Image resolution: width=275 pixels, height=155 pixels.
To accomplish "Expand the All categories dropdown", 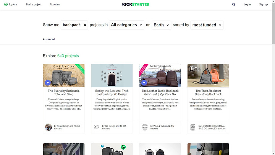I will (126, 25).
